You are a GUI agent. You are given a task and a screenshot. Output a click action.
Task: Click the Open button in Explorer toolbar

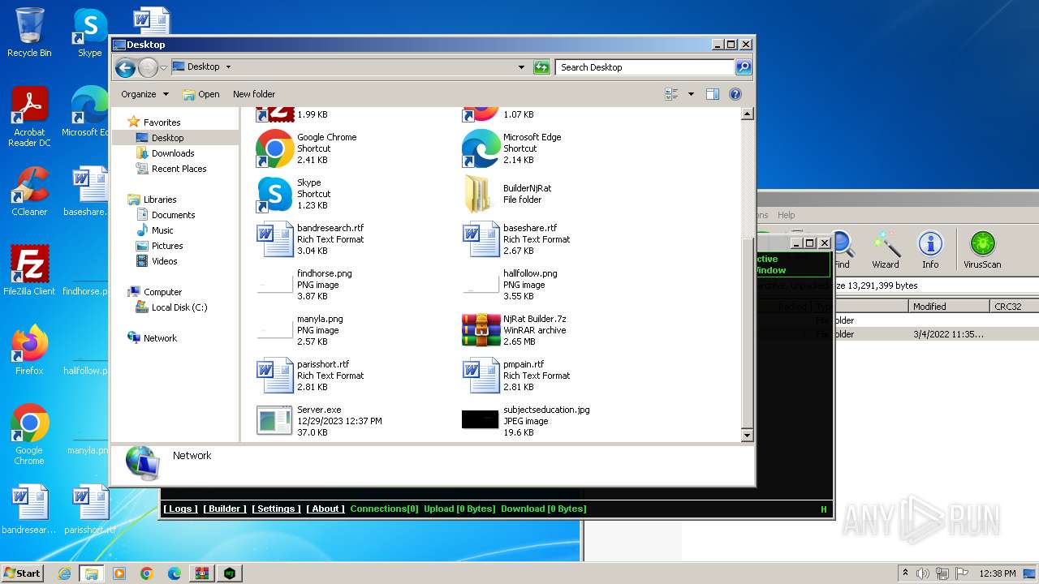(x=201, y=94)
